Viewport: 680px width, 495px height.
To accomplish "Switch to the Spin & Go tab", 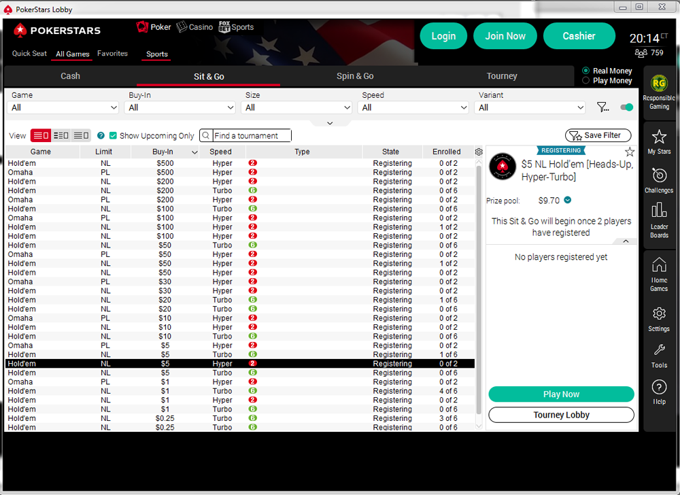I will tap(355, 76).
